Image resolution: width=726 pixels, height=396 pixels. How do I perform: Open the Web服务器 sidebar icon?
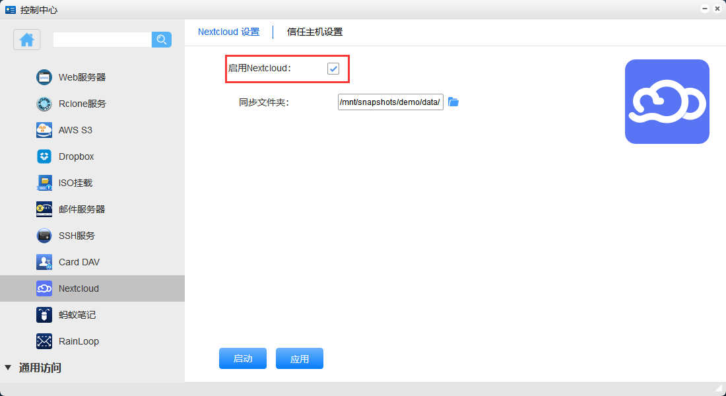click(44, 77)
